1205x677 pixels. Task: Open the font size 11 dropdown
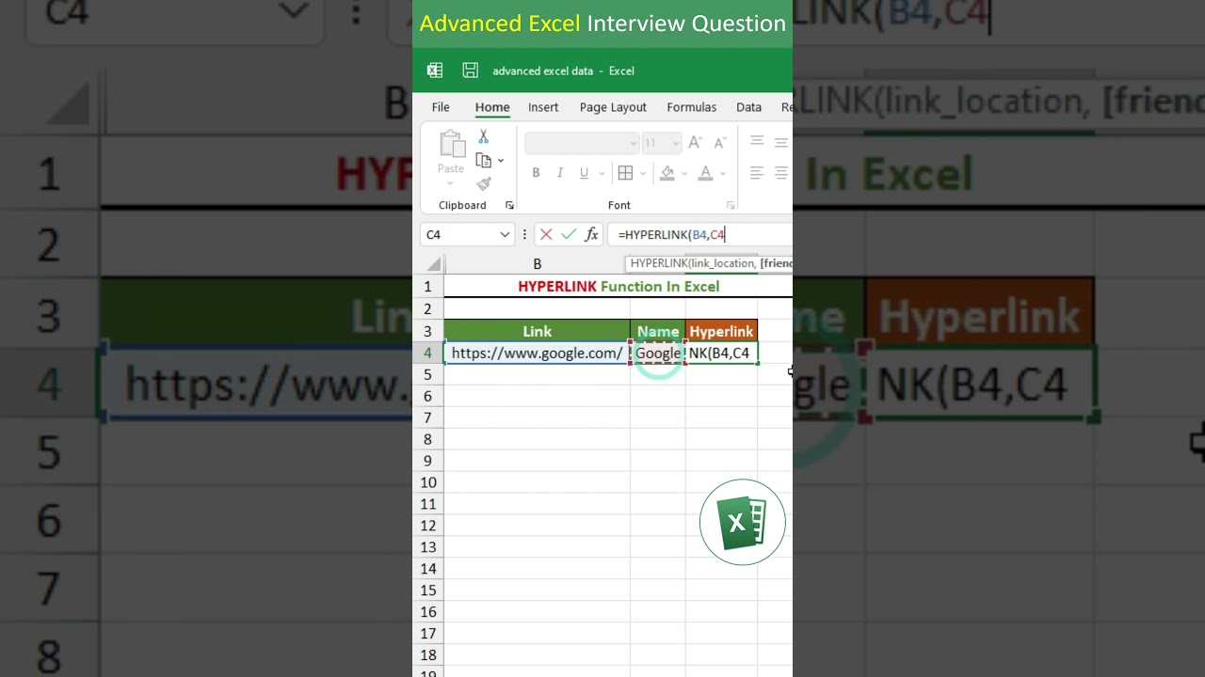click(x=675, y=144)
